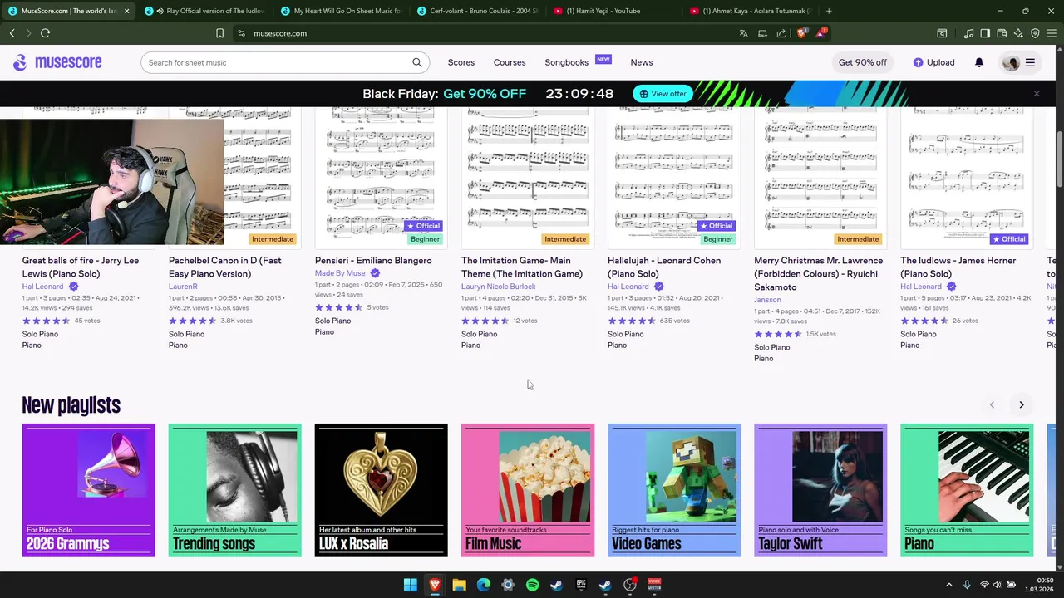Show hidden system tray icons
The width and height of the screenshot is (1064, 598).
948,585
